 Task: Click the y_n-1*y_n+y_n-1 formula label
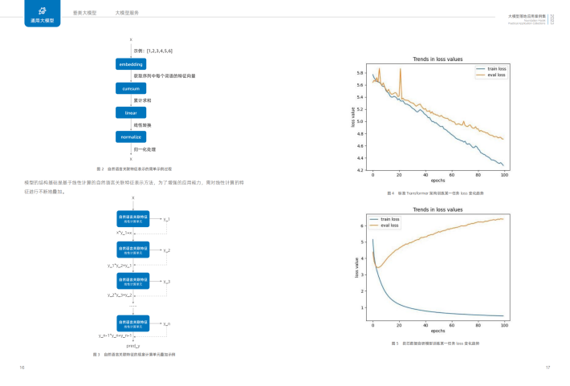coord(116,335)
